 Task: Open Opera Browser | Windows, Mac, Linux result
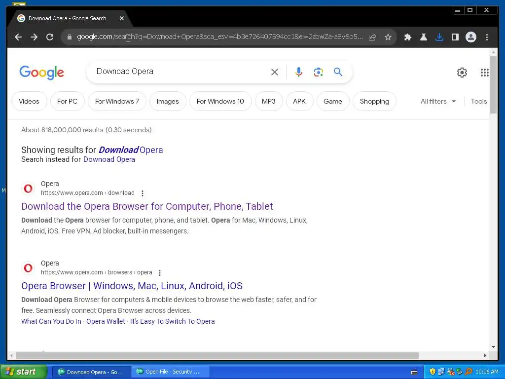tap(132, 286)
